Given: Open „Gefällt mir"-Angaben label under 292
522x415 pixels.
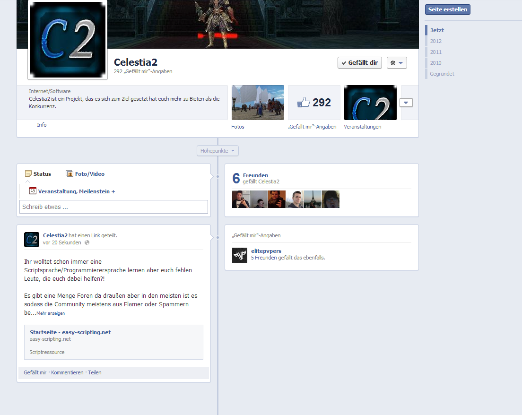Looking at the screenshot, I should coord(312,127).
